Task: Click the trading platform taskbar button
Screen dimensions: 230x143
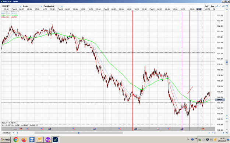Action: point(56,140)
